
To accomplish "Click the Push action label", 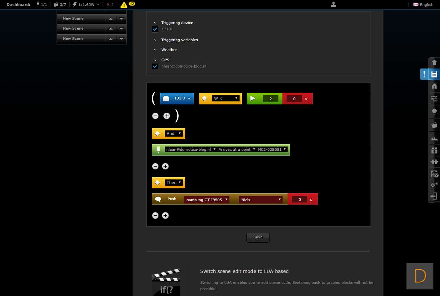I will pos(172,199).
